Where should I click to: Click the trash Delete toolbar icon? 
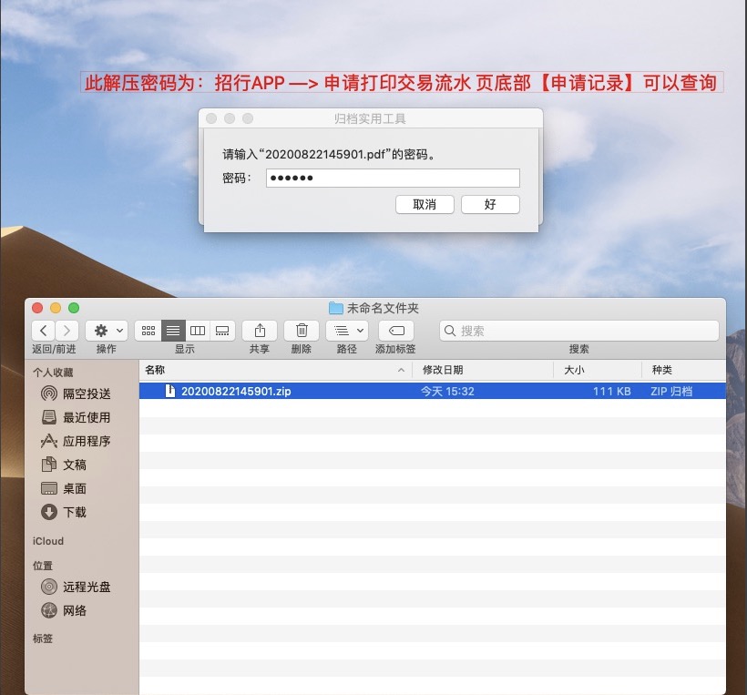[302, 330]
